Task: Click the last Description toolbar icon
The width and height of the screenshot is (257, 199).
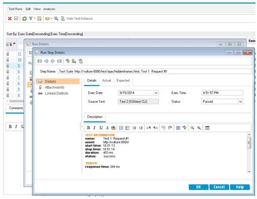Action: click(x=207, y=128)
